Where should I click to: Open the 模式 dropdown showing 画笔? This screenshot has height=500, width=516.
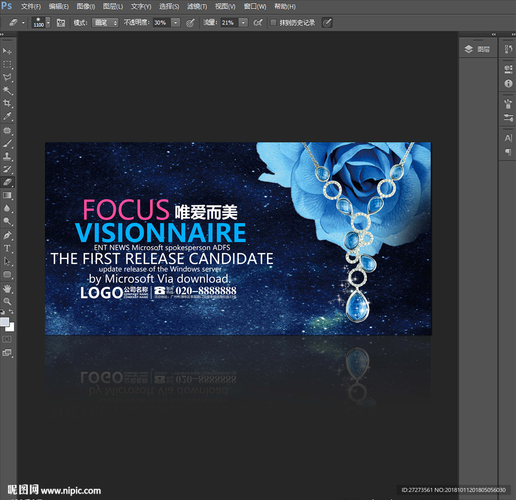(x=105, y=23)
